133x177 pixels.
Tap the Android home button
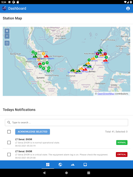tap(66, 173)
